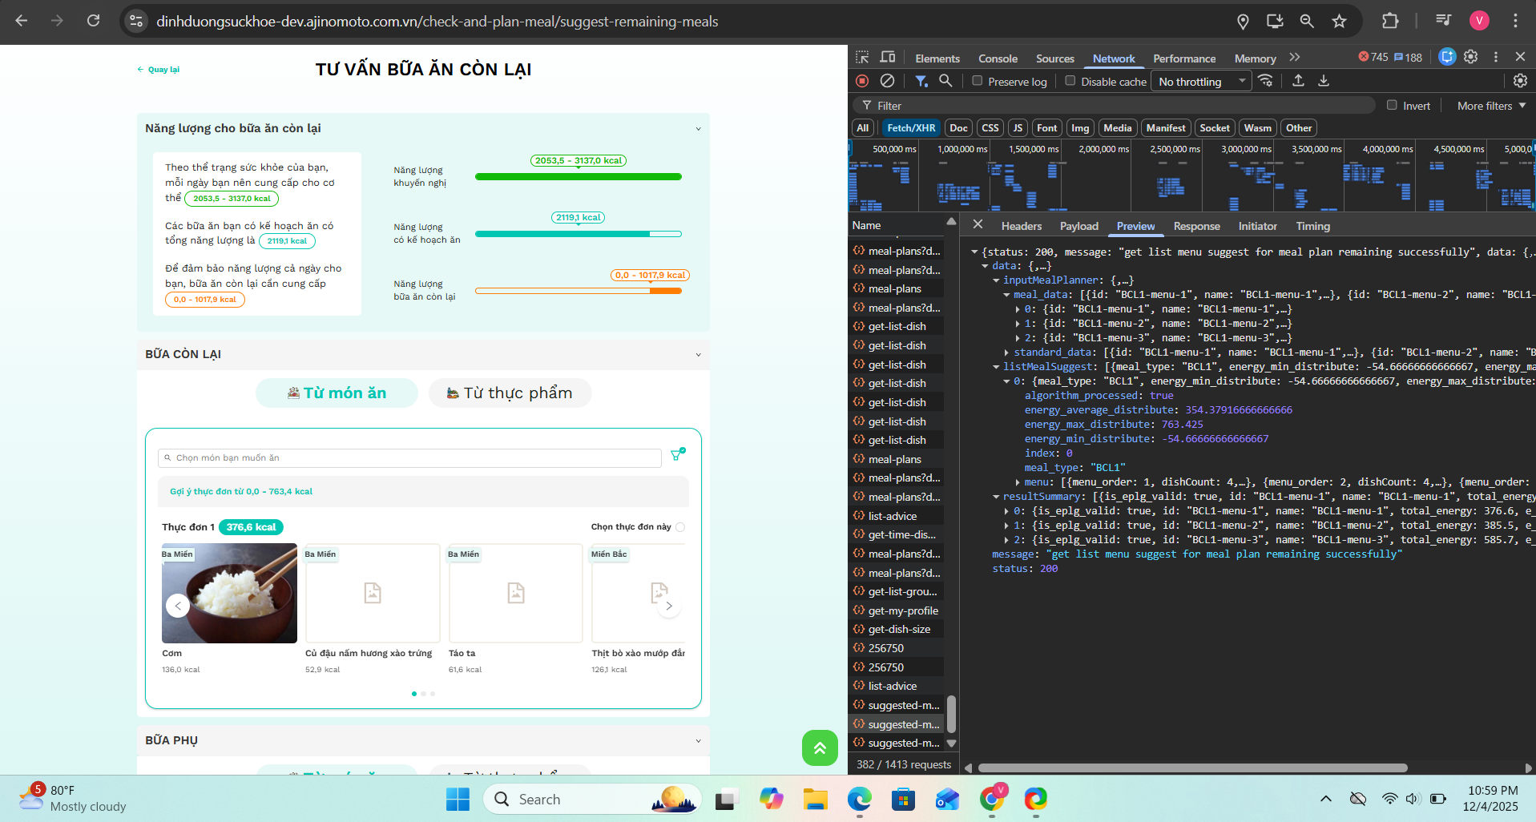This screenshot has height=822, width=1536.
Task: Collapse 'Năng lượng cho bữa ăn còn lại' section
Action: [698, 129]
